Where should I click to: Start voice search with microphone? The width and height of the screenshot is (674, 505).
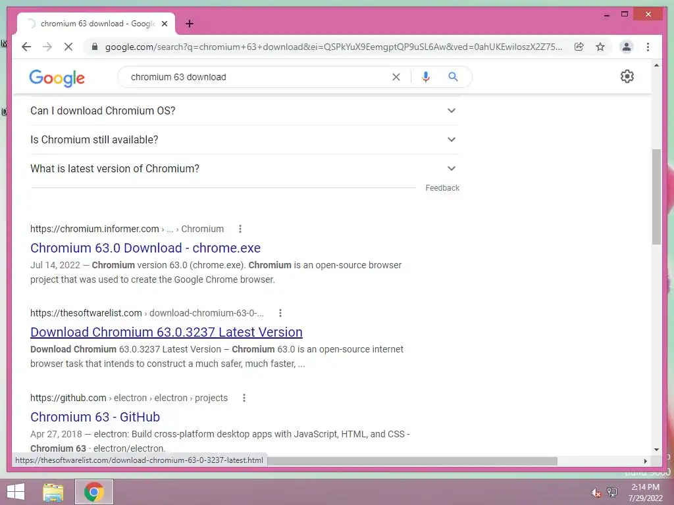pyautogui.click(x=426, y=77)
